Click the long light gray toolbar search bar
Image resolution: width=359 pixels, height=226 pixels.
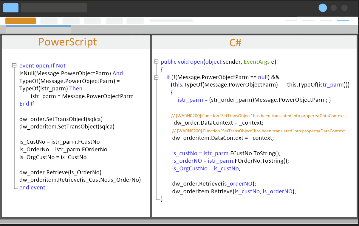point(171,21)
